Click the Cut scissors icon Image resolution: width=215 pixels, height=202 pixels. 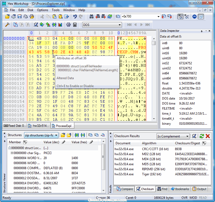pyautogui.click(x=42, y=17)
